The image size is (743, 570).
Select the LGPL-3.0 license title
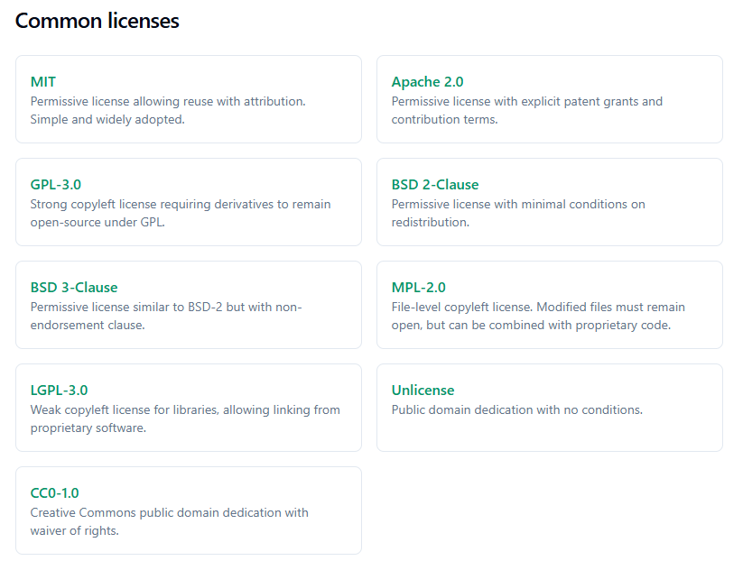coord(59,391)
